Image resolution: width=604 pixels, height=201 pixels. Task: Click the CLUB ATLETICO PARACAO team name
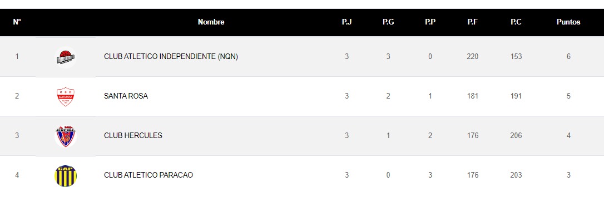click(148, 175)
